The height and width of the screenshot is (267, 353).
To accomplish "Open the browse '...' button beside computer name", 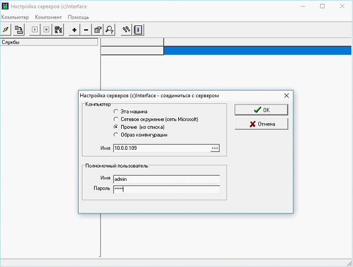I will [x=215, y=148].
